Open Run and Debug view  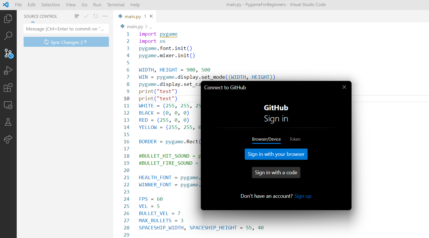tap(8, 70)
